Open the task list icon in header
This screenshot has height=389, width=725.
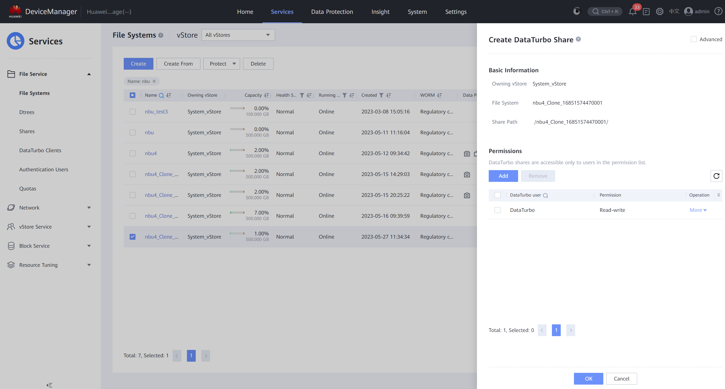pos(646,12)
